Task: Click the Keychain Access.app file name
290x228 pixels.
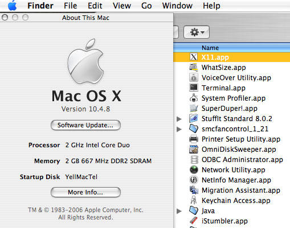Action: click(236, 201)
